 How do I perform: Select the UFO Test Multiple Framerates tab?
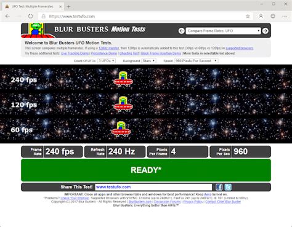(33, 7)
